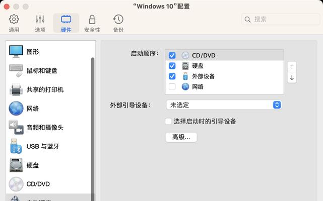Uncheck CD/DVD in boot order
Image resolution: width=323 pixels, height=201 pixels.
point(172,55)
